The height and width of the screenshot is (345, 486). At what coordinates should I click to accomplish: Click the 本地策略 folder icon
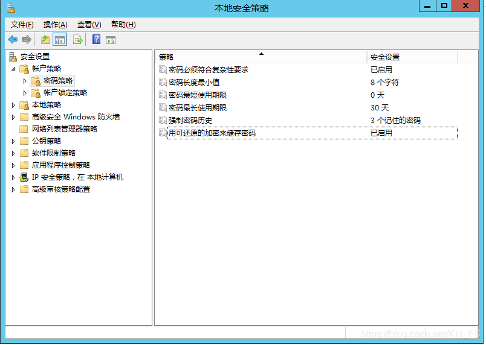tap(24, 105)
